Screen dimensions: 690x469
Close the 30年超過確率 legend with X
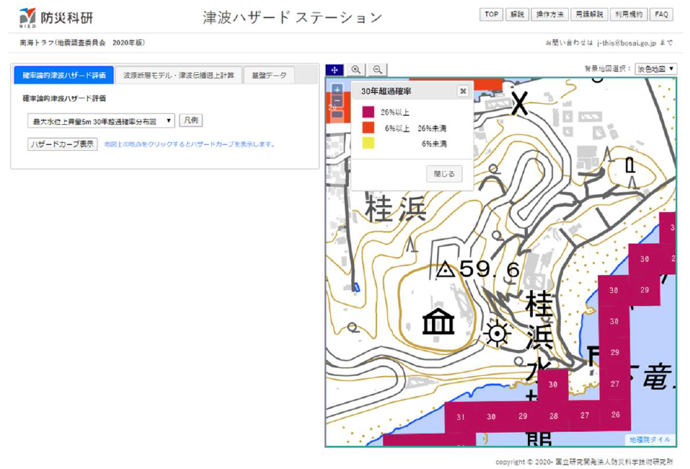[462, 91]
